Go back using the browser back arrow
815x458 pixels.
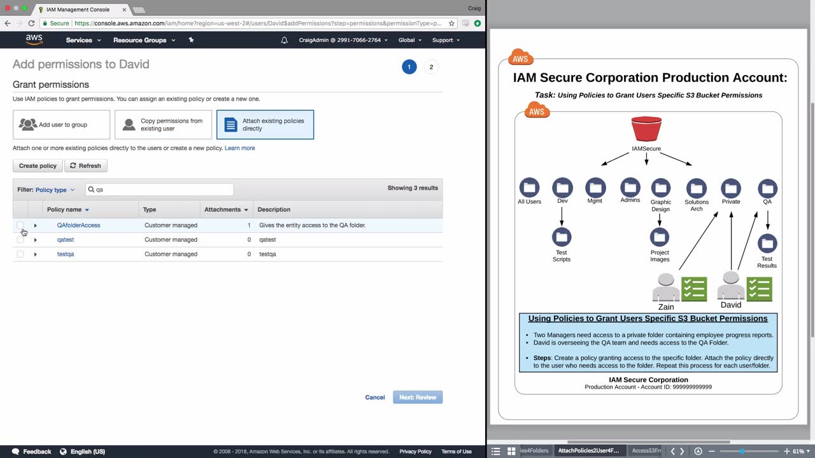tap(8, 24)
